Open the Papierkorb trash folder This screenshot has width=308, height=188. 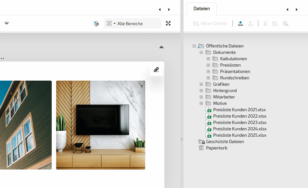pos(216,148)
